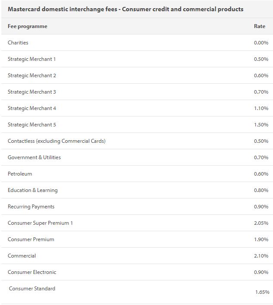The width and height of the screenshot is (273, 305).
Task: Select Recurring Payments fee programme
Action: 31,207
